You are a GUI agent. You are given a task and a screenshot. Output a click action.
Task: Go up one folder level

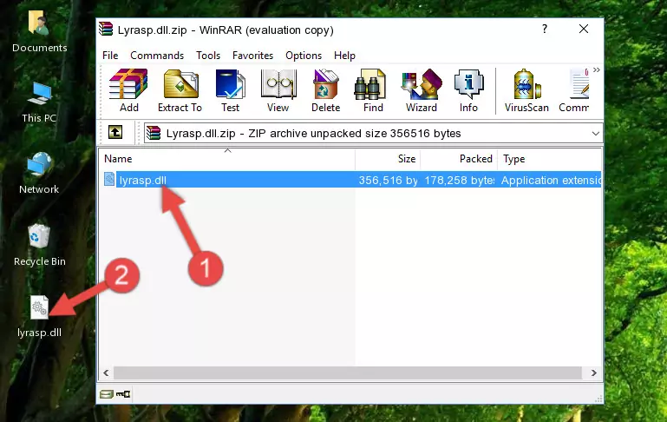pyautogui.click(x=115, y=133)
